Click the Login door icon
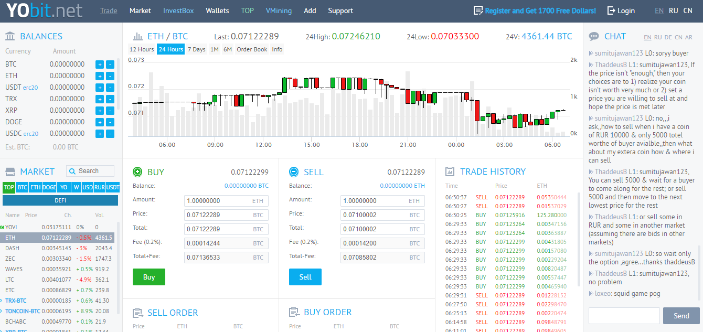703x332 pixels. pyautogui.click(x=611, y=10)
